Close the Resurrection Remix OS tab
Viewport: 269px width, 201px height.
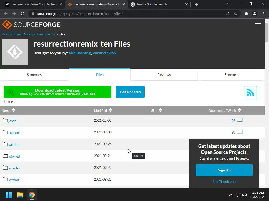pos(61,4)
